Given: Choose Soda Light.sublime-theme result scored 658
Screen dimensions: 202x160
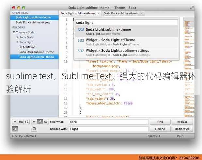Looking at the screenshot, I should pos(127,32).
